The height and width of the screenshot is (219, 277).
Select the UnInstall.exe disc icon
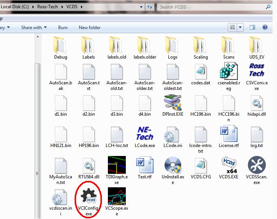tap(172, 165)
